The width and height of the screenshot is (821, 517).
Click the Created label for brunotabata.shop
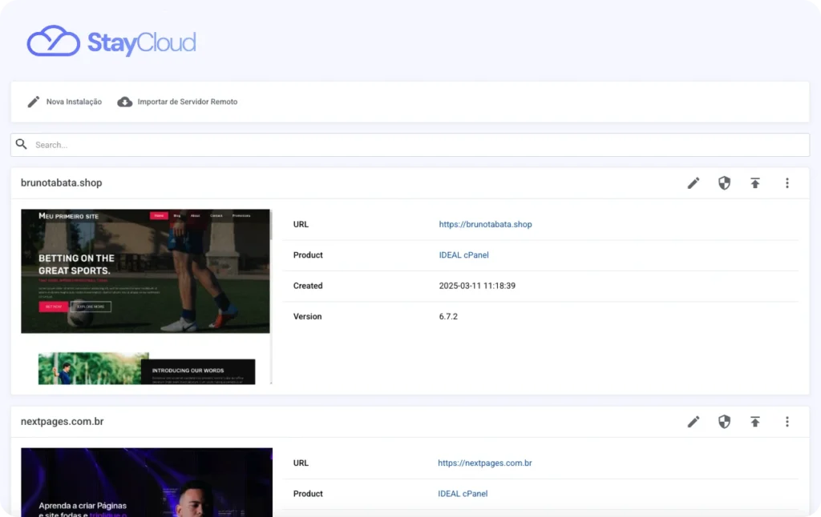[308, 286]
